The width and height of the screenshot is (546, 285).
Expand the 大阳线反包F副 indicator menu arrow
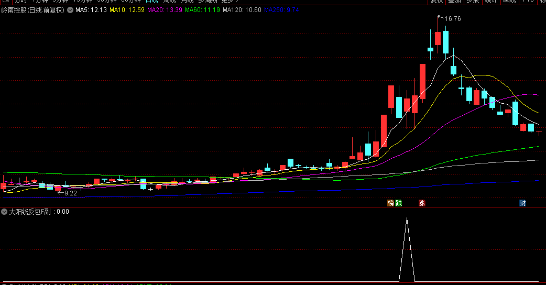coord(4,212)
